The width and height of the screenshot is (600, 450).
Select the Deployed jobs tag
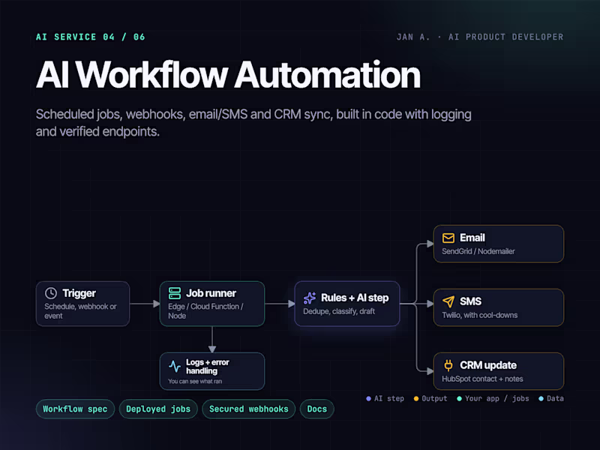pos(158,409)
